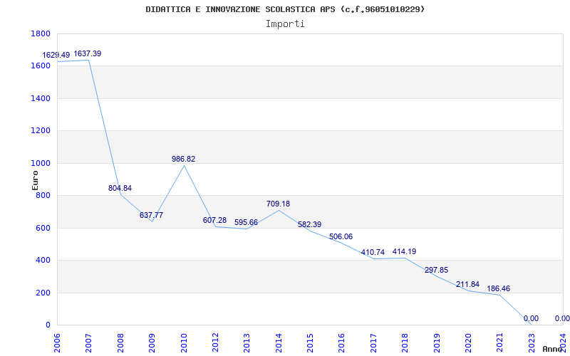Viewport: 570px width, 356px height.
Task: Click the 2012 x-axis year label
Action: click(215, 343)
